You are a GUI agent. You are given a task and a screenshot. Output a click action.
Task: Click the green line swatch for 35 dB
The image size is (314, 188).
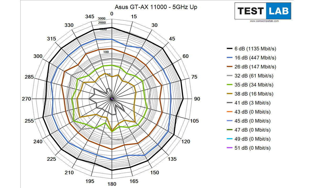pos(229,85)
